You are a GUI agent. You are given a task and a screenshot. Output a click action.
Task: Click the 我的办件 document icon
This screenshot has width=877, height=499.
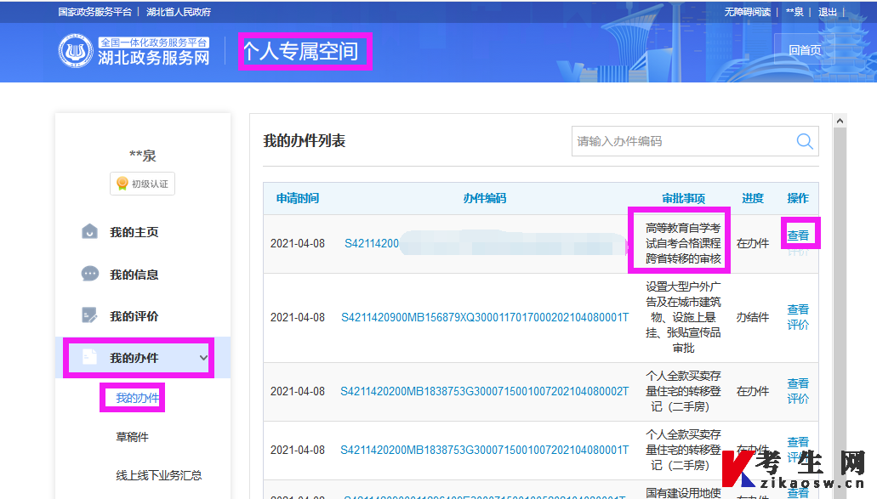pos(89,357)
